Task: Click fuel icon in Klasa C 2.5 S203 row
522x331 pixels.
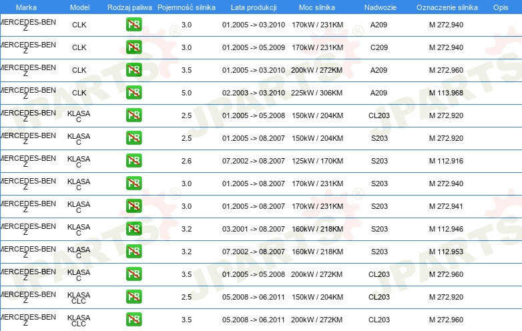Action: [134, 138]
